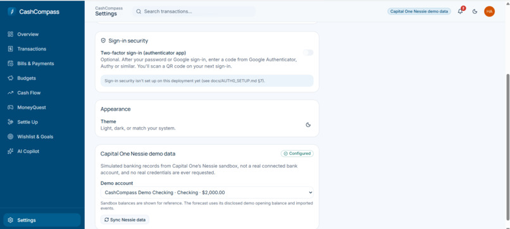Image resolution: width=510 pixels, height=229 pixels.
Task: Click the Two-factor sign-in label text
Action: 143,53
